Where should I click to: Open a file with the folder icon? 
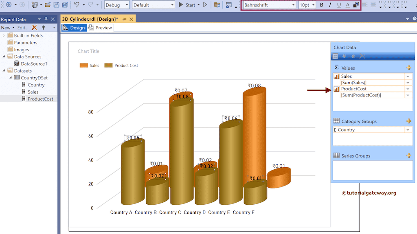click(48, 5)
